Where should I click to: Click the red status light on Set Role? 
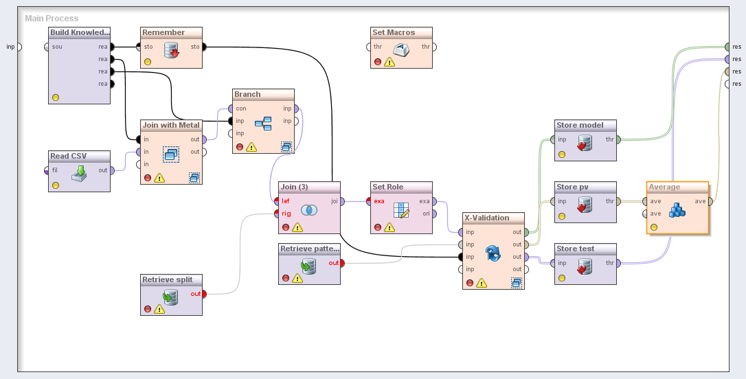(377, 227)
